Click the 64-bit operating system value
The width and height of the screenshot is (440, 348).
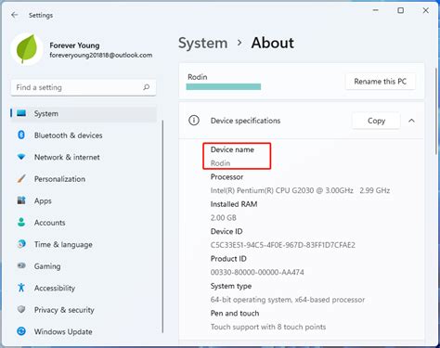(x=288, y=300)
